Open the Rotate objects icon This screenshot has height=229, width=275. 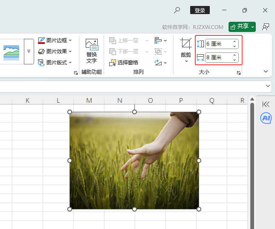160,62
